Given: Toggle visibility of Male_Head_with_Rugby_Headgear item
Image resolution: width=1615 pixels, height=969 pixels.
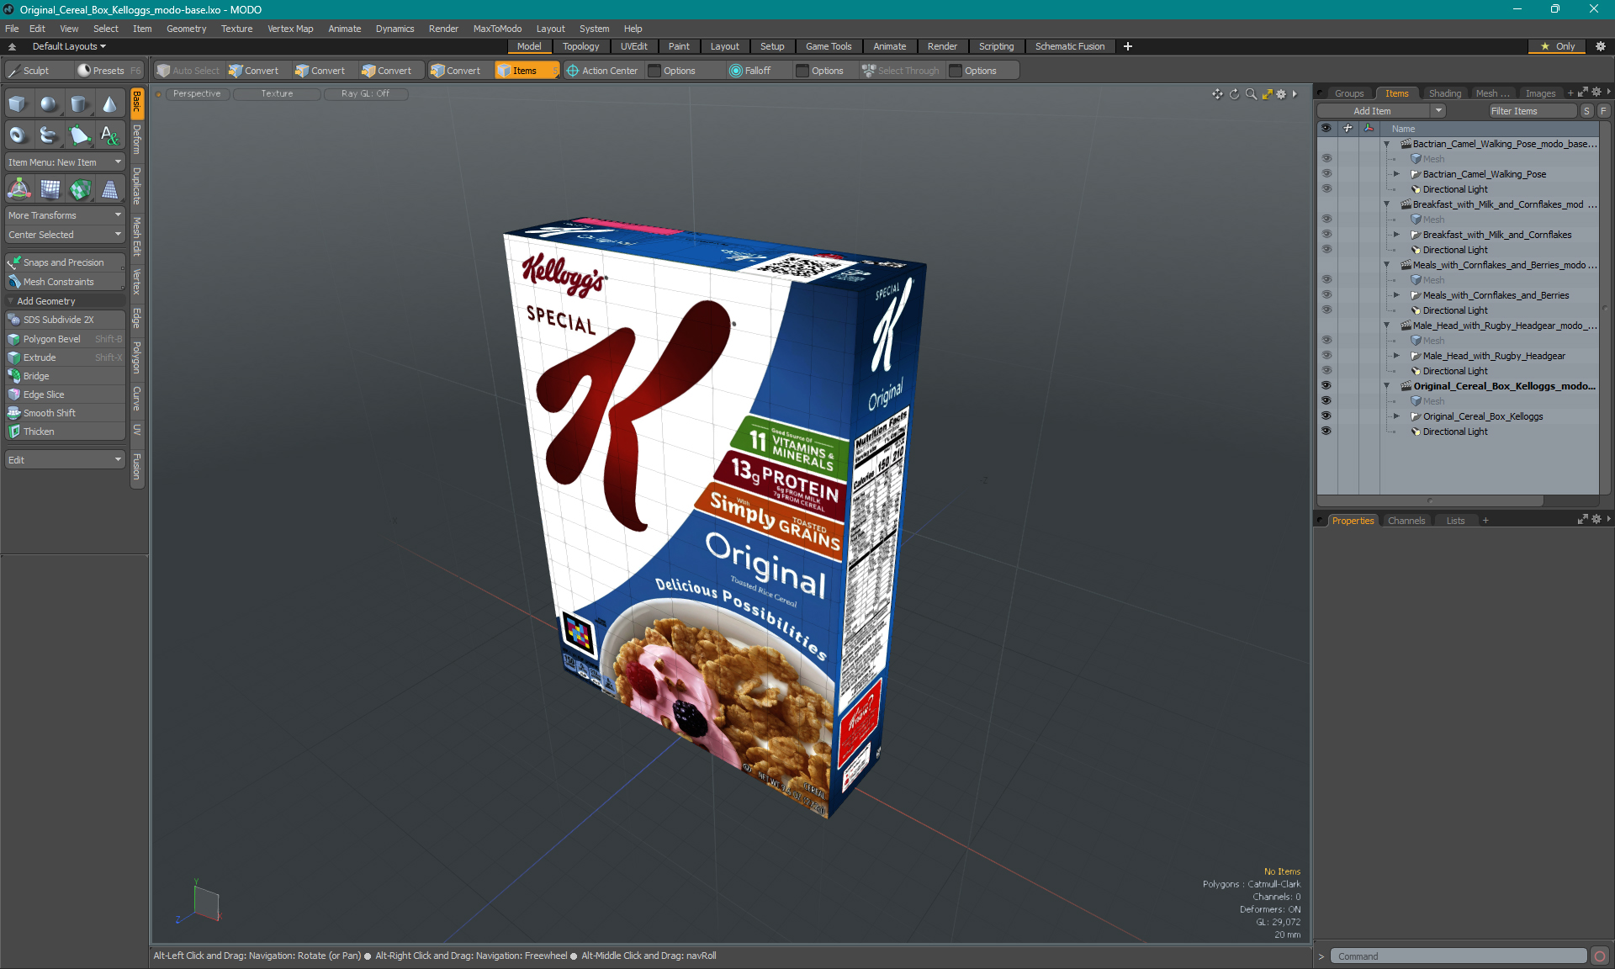Looking at the screenshot, I should coord(1326,356).
